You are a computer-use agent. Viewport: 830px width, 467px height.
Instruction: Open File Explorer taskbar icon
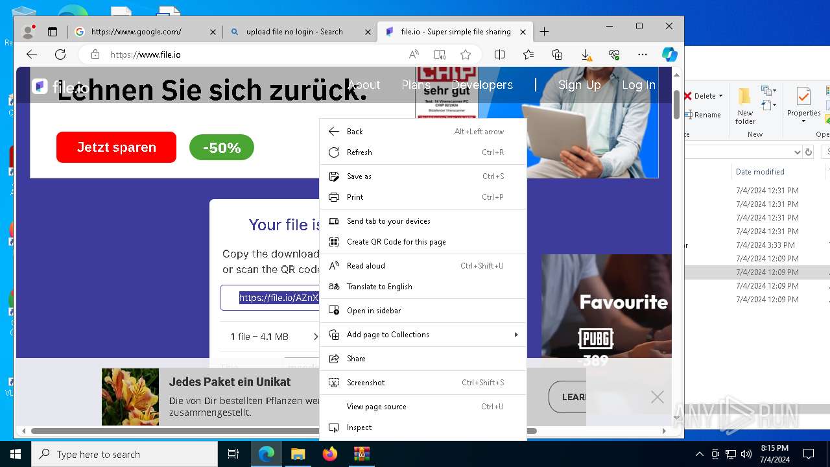[x=298, y=454]
